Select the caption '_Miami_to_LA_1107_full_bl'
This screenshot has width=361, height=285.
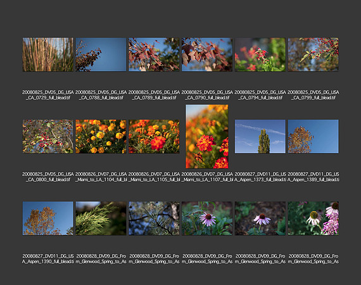(x=207, y=180)
